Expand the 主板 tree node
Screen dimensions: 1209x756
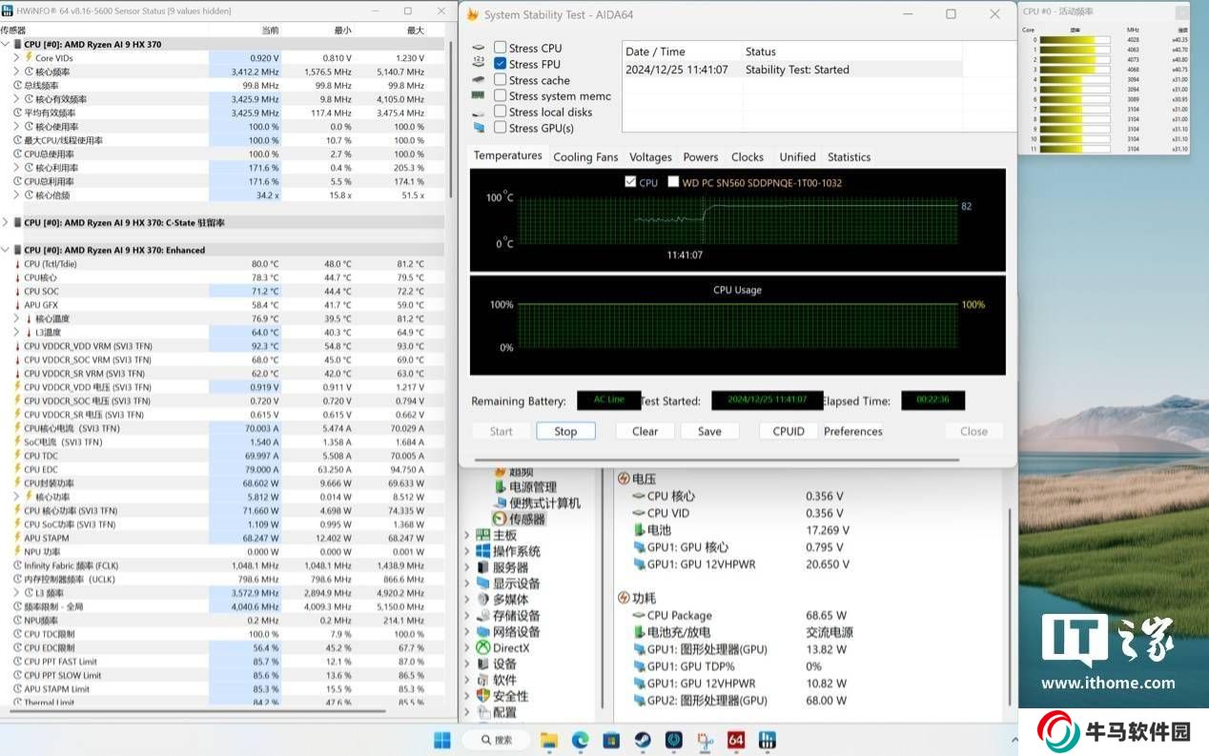(x=466, y=536)
